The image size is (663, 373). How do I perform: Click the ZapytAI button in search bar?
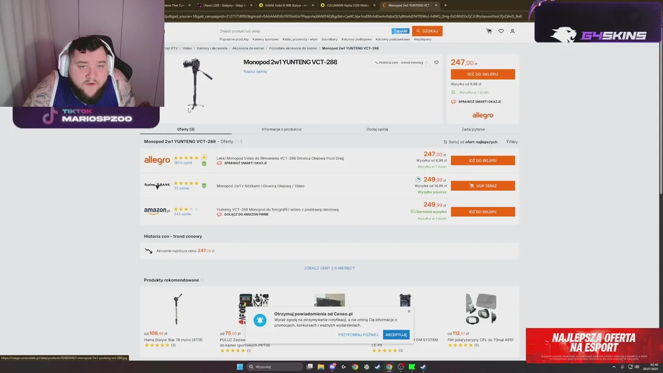pyautogui.click(x=400, y=31)
